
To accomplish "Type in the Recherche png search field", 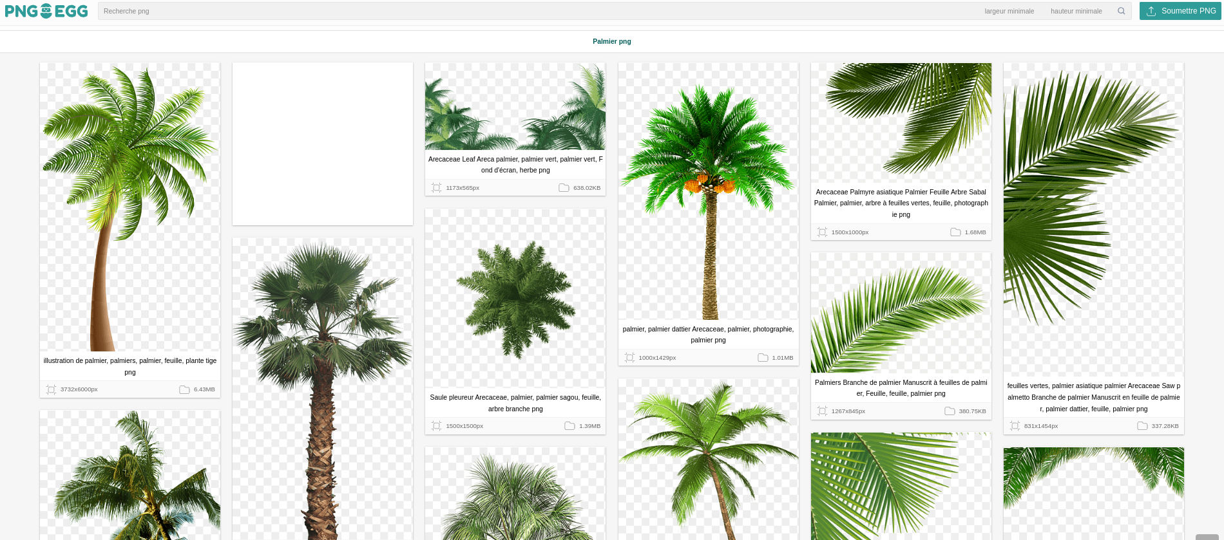I will pos(515,11).
